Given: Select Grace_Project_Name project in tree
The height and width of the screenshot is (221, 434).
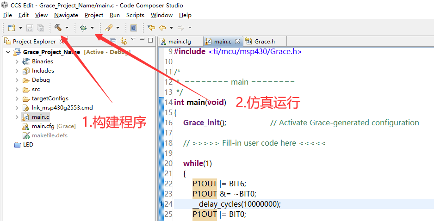Looking at the screenshot, I should coord(51,52).
